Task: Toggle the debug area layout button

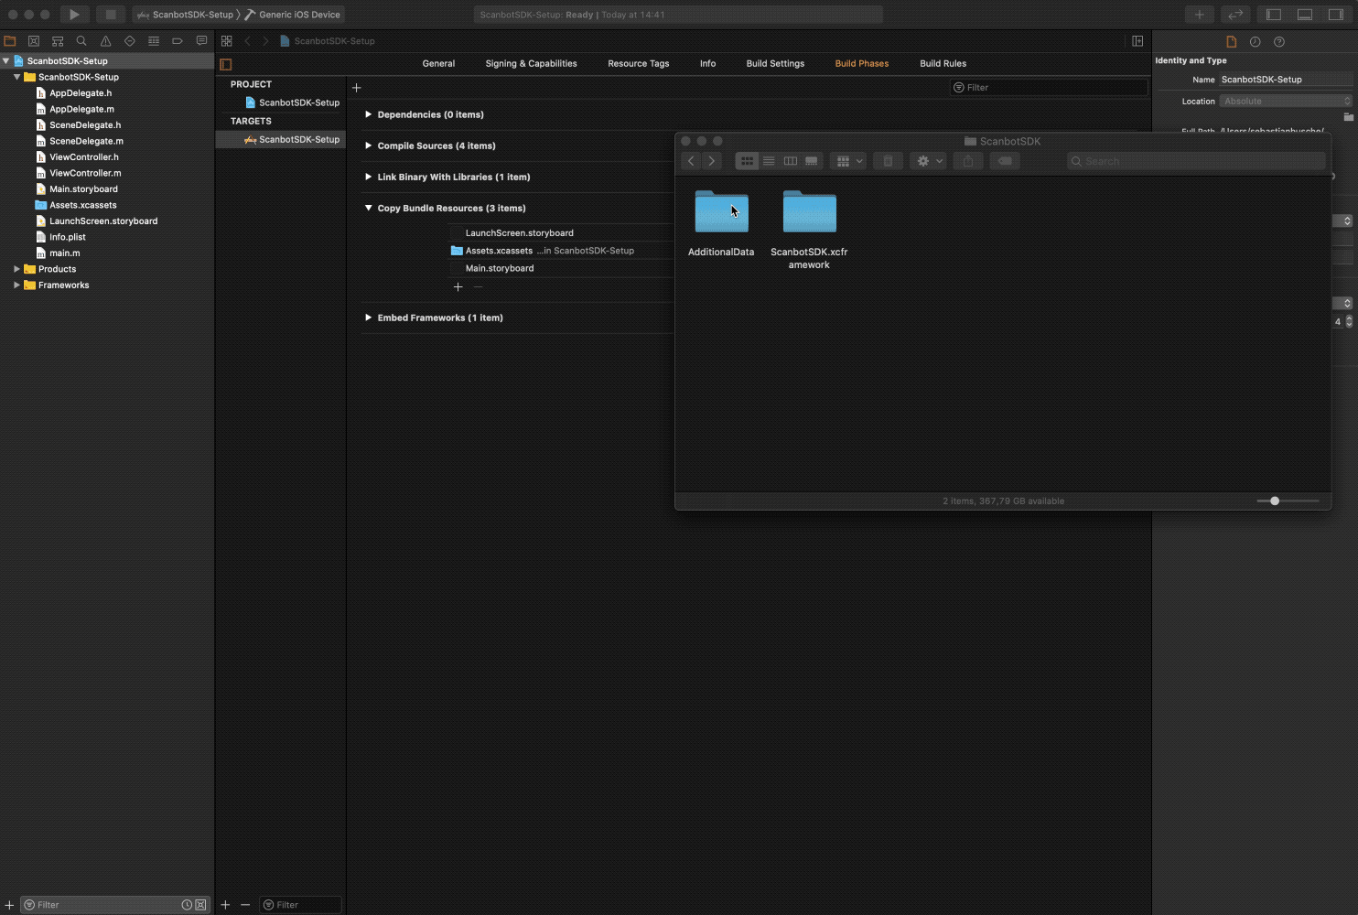Action: (1304, 14)
